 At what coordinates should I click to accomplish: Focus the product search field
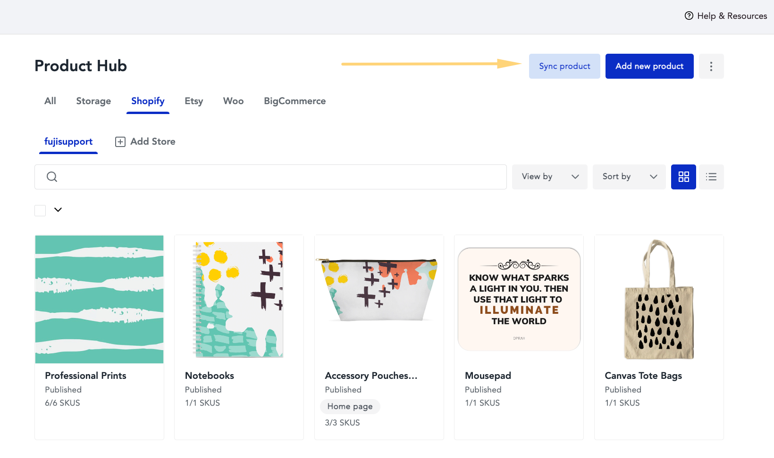[270, 177]
